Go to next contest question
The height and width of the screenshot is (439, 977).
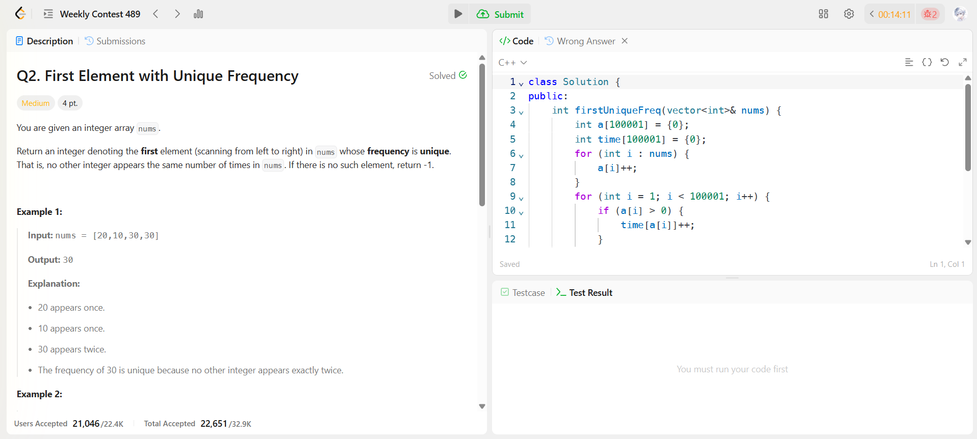177,14
